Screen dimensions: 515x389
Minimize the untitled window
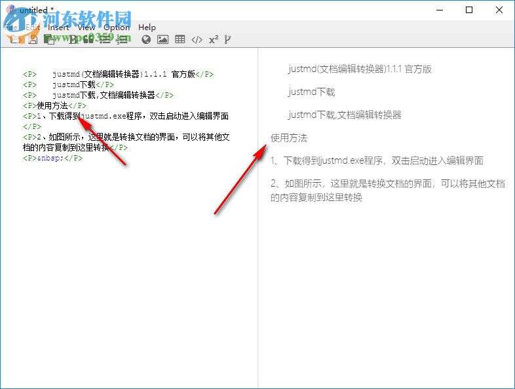(x=440, y=10)
